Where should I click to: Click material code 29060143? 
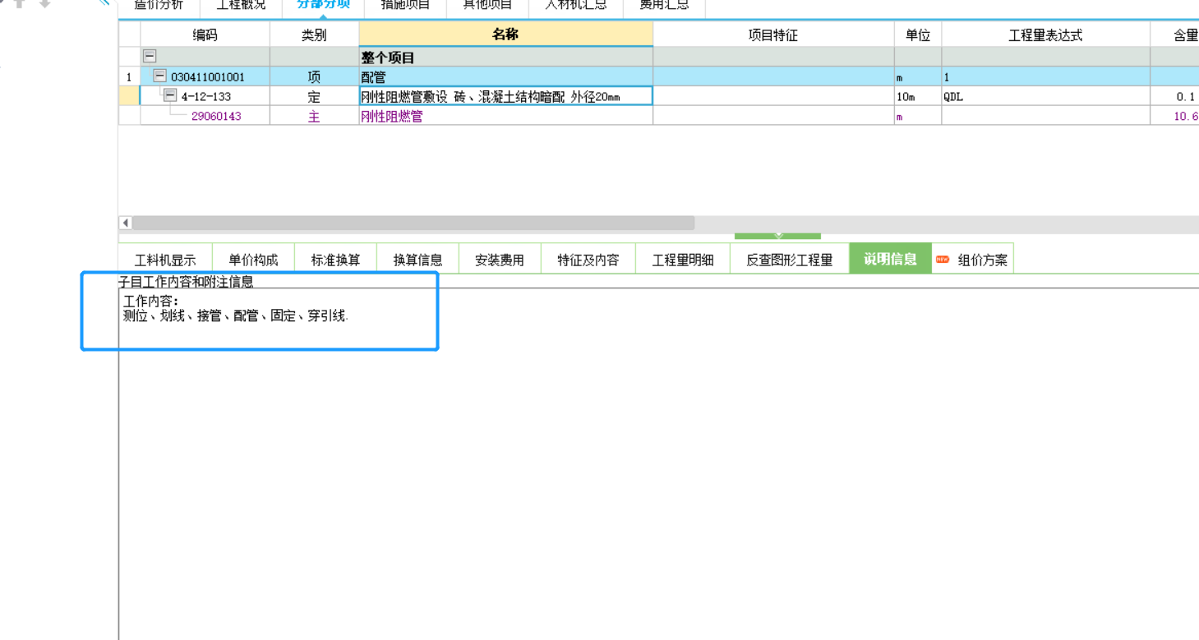point(216,116)
